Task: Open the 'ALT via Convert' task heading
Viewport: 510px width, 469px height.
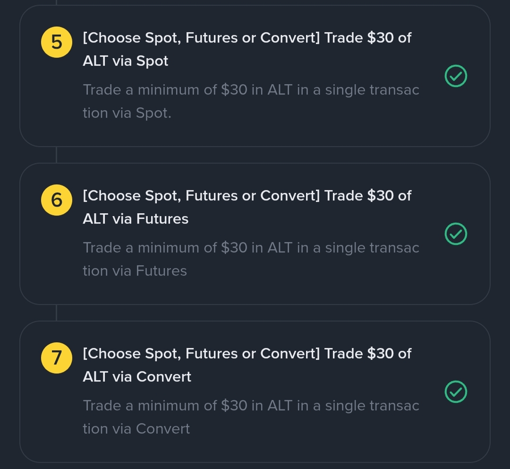Action: point(137,377)
